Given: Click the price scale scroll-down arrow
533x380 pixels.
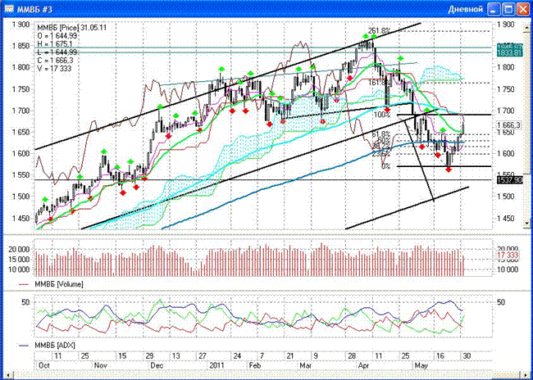Looking at the screenshot, I should [527, 223].
